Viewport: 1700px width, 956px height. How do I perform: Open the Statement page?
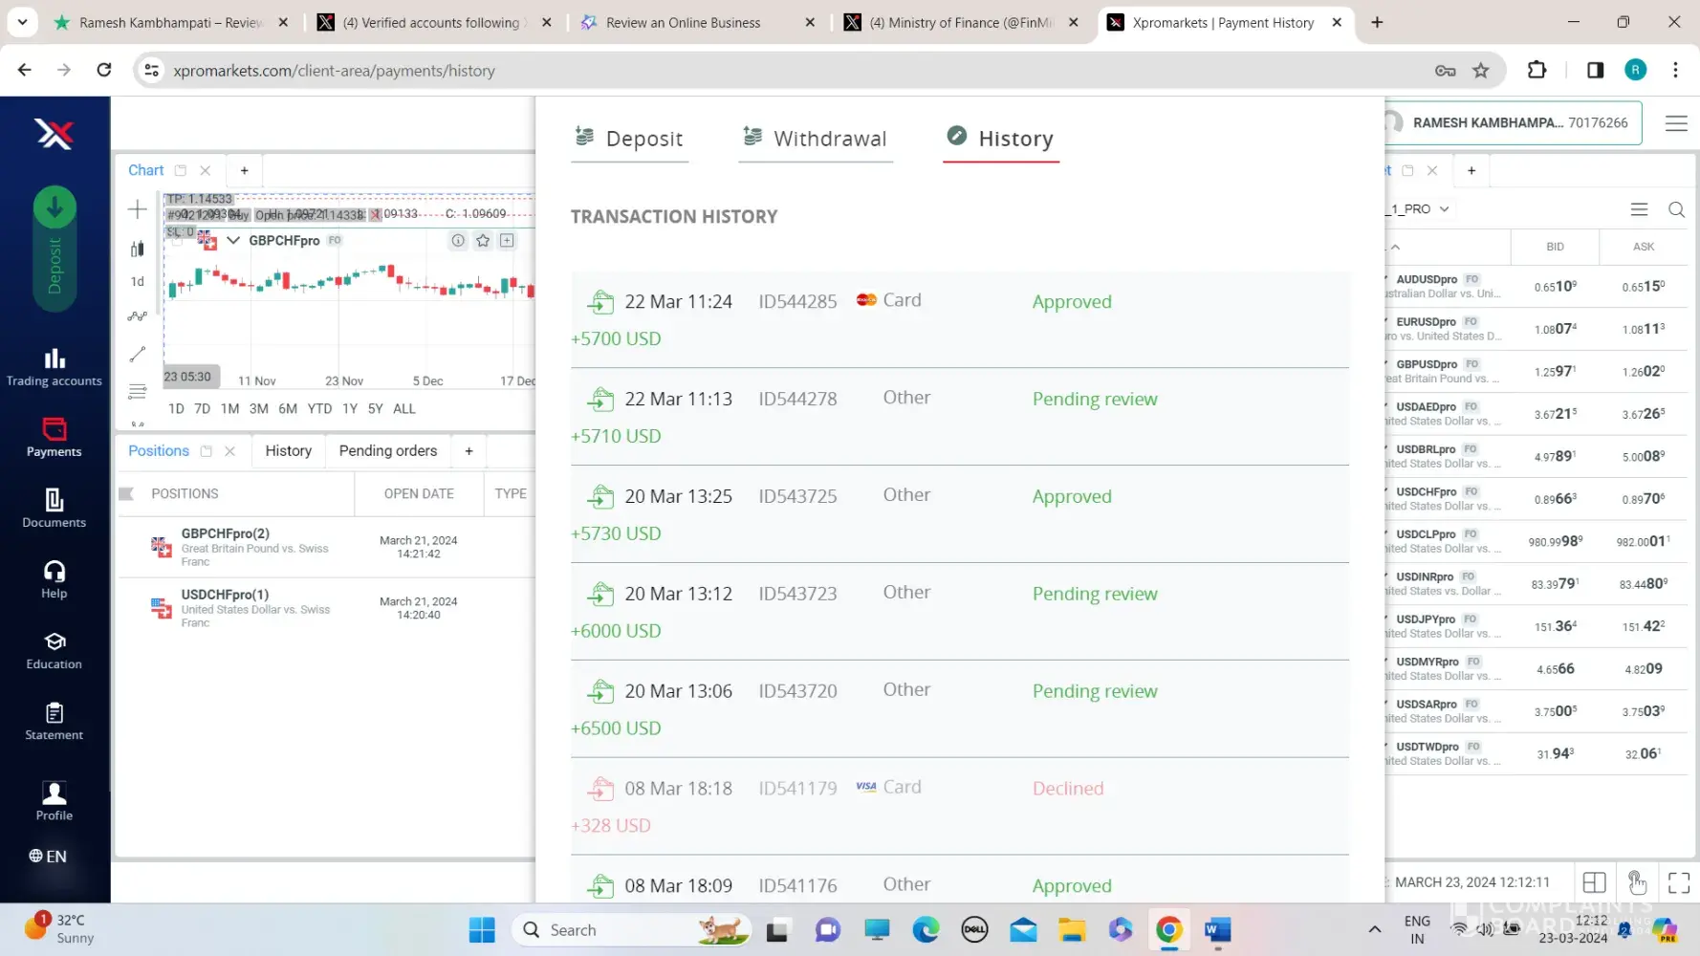pos(54,721)
